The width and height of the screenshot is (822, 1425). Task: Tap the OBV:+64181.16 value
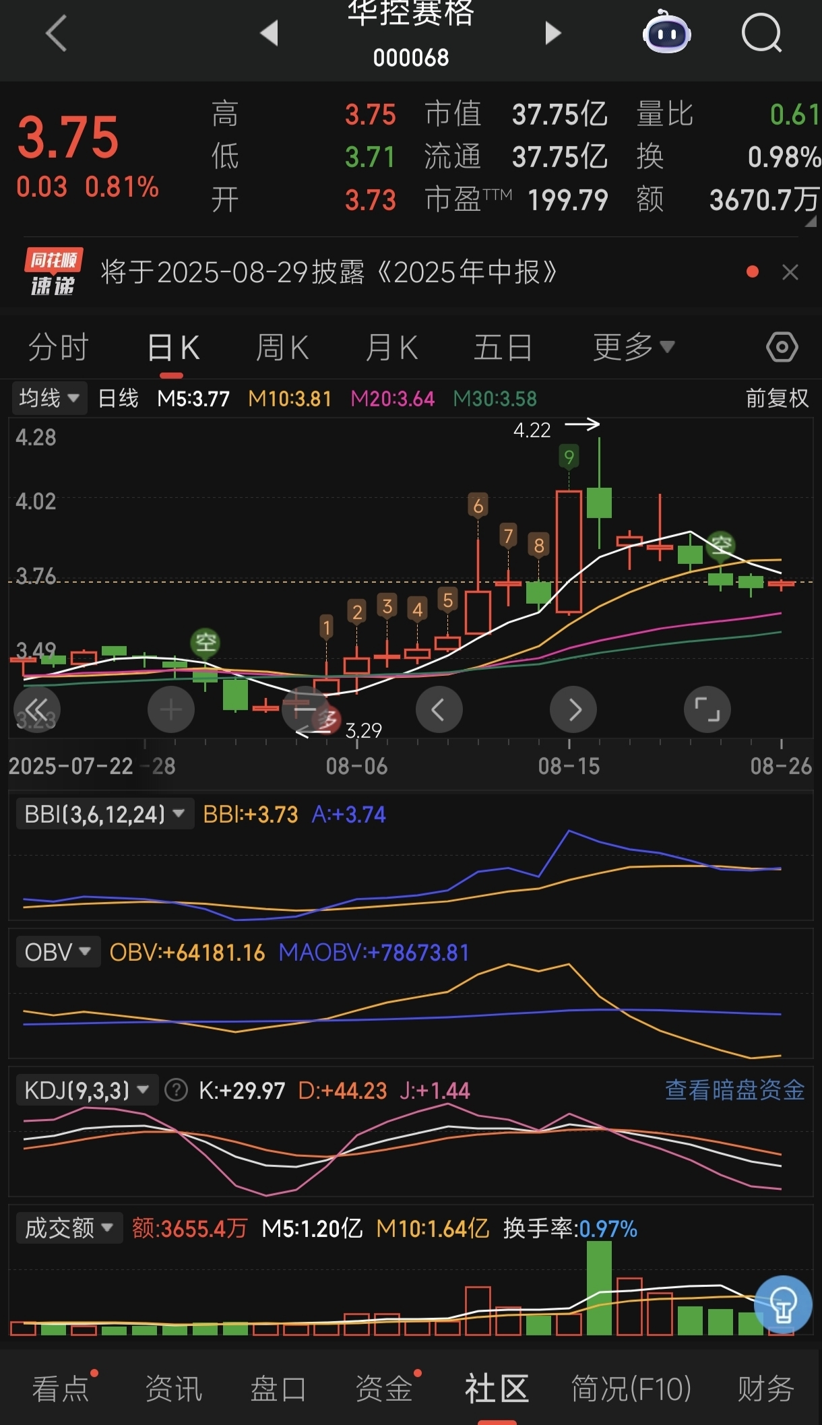187,952
